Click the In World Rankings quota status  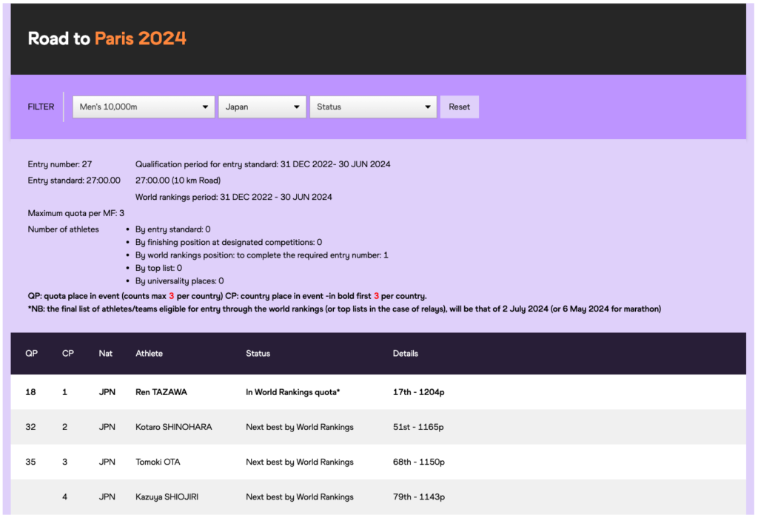coord(293,392)
